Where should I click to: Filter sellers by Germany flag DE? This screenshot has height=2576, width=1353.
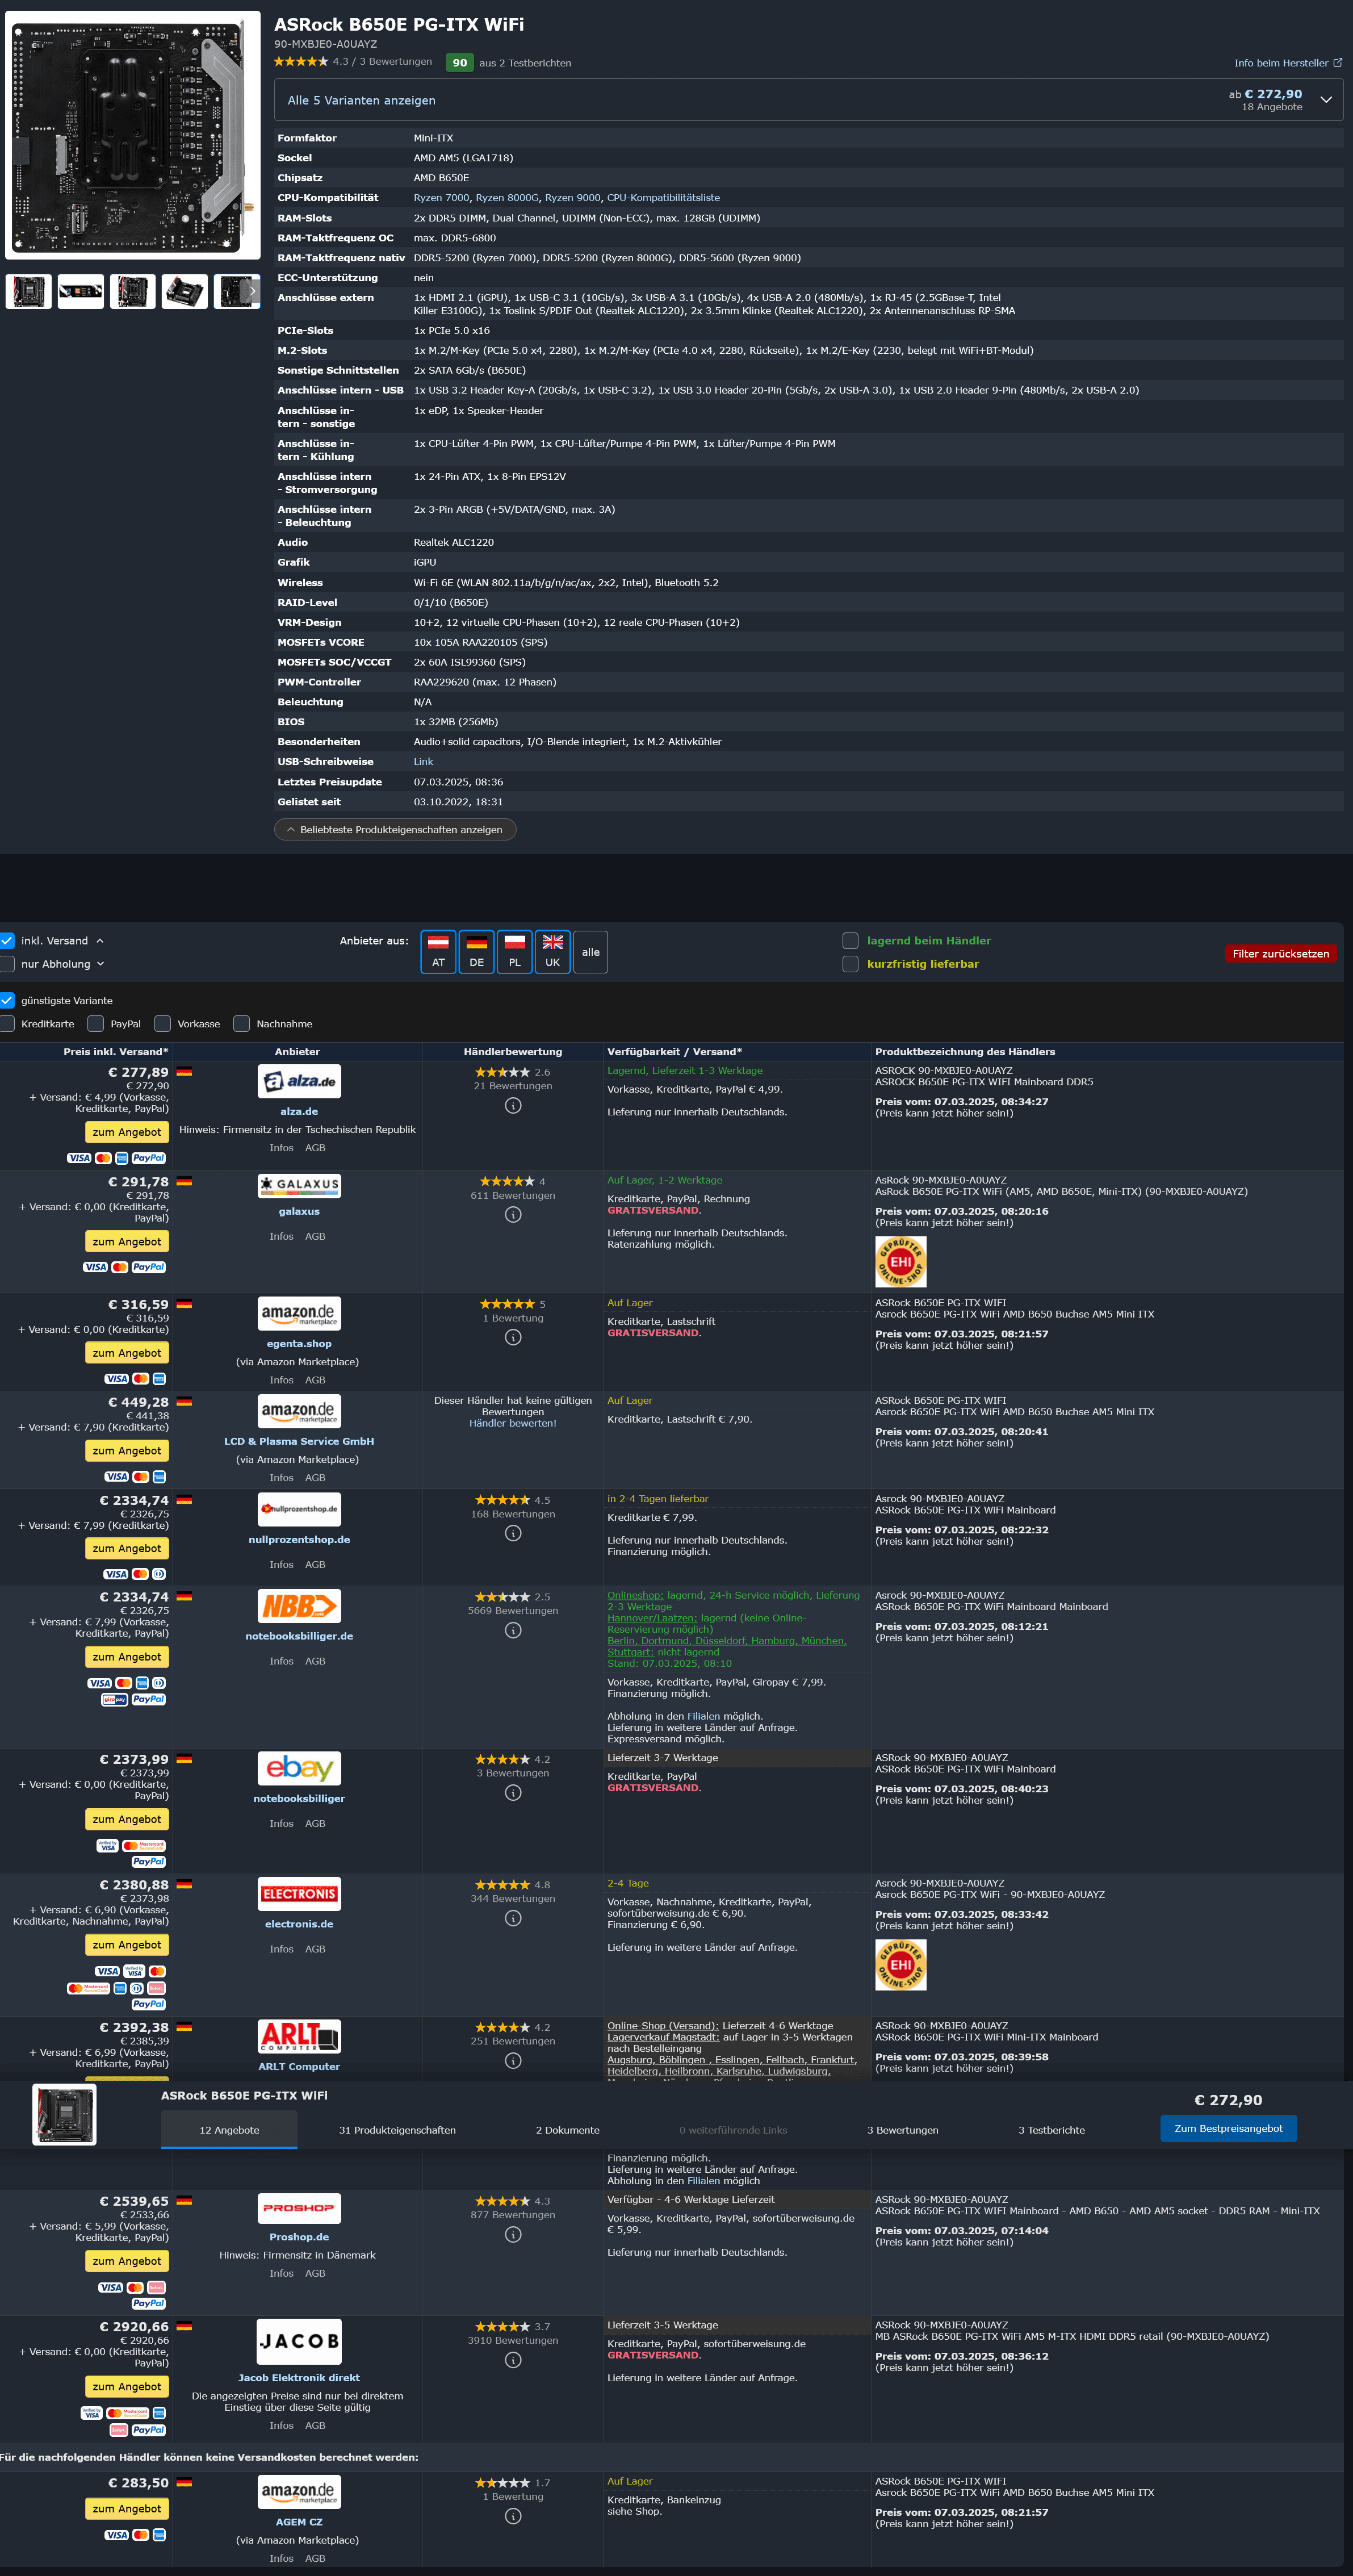pyautogui.click(x=476, y=951)
